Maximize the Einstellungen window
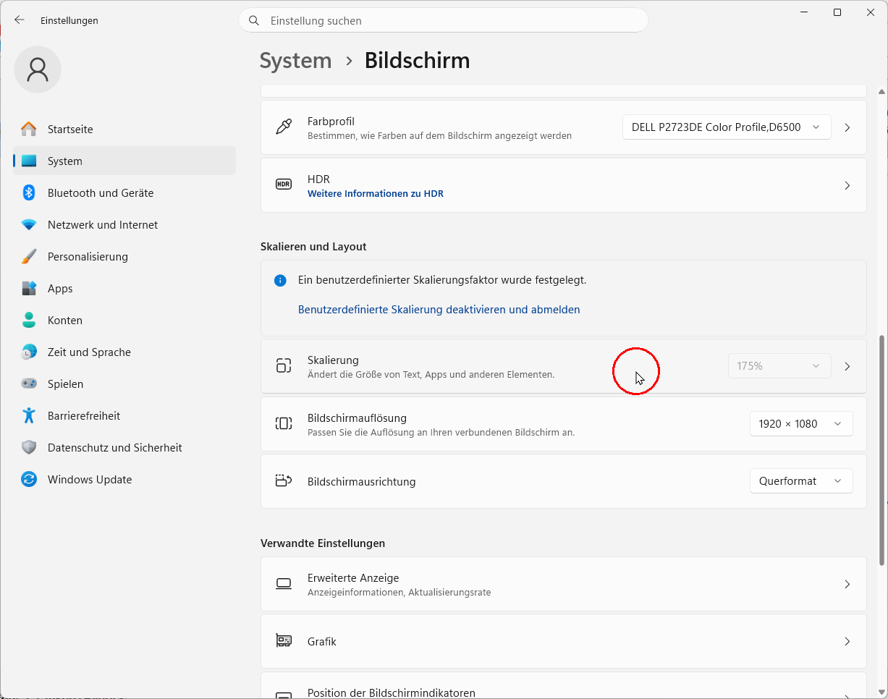 click(837, 12)
